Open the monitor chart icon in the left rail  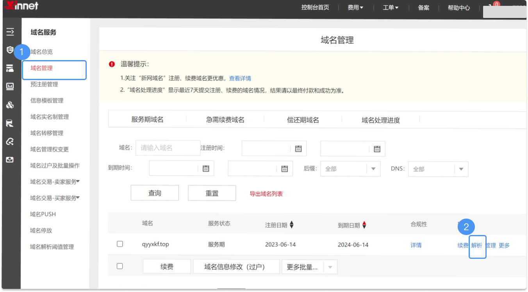click(10, 87)
